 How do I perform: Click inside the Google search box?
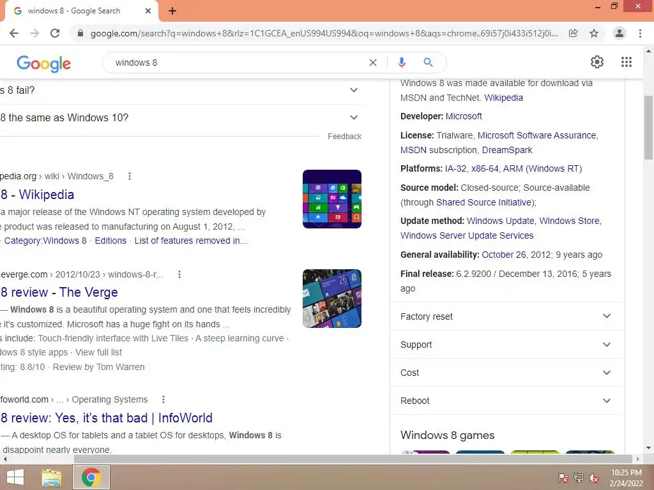pyautogui.click(x=238, y=63)
